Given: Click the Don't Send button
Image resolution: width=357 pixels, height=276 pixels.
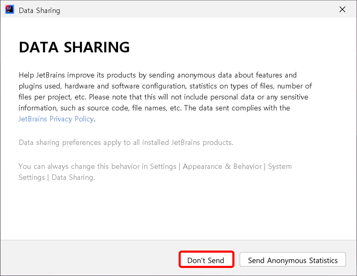Looking at the screenshot, I should click(206, 259).
